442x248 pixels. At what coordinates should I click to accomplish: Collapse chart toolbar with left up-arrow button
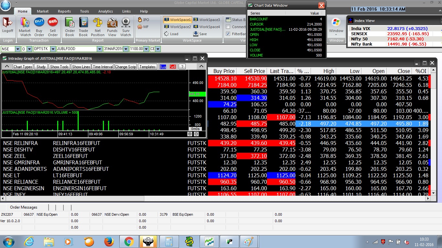(x=7, y=67)
